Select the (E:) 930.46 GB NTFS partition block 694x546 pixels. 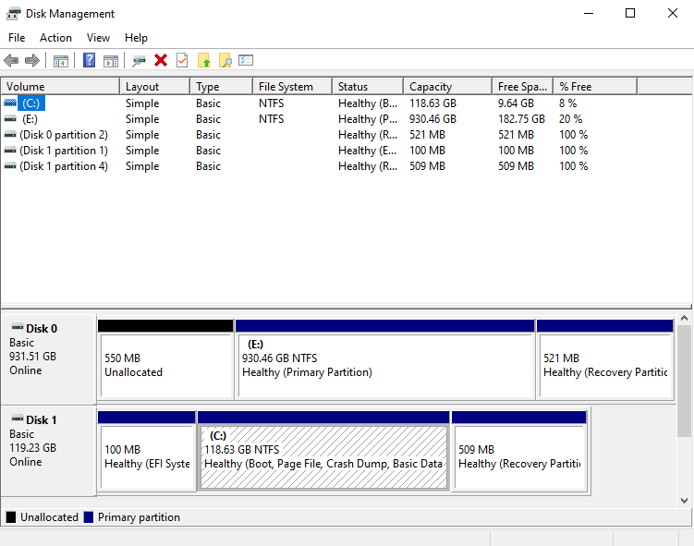pos(384,359)
